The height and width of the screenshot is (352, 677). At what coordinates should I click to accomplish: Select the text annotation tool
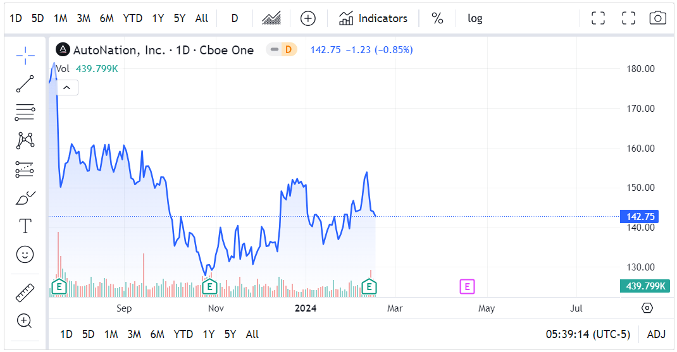point(25,226)
